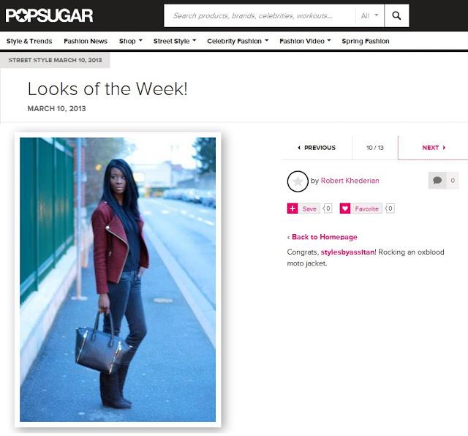Click the Robert Khederian author link

pos(350,181)
